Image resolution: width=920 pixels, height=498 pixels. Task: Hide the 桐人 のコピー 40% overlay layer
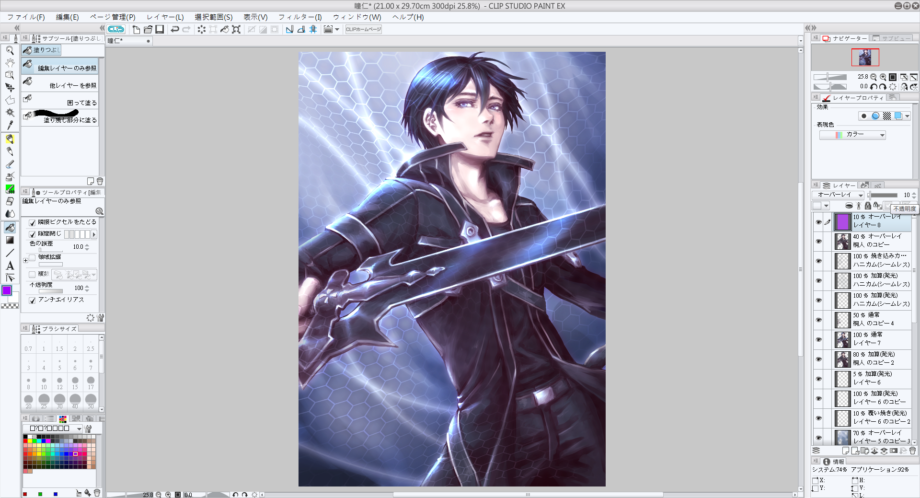coord(818,242)
